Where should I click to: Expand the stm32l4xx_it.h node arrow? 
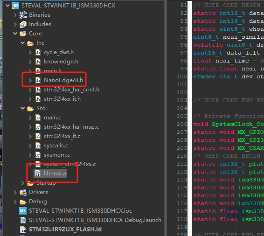(30, 99)
